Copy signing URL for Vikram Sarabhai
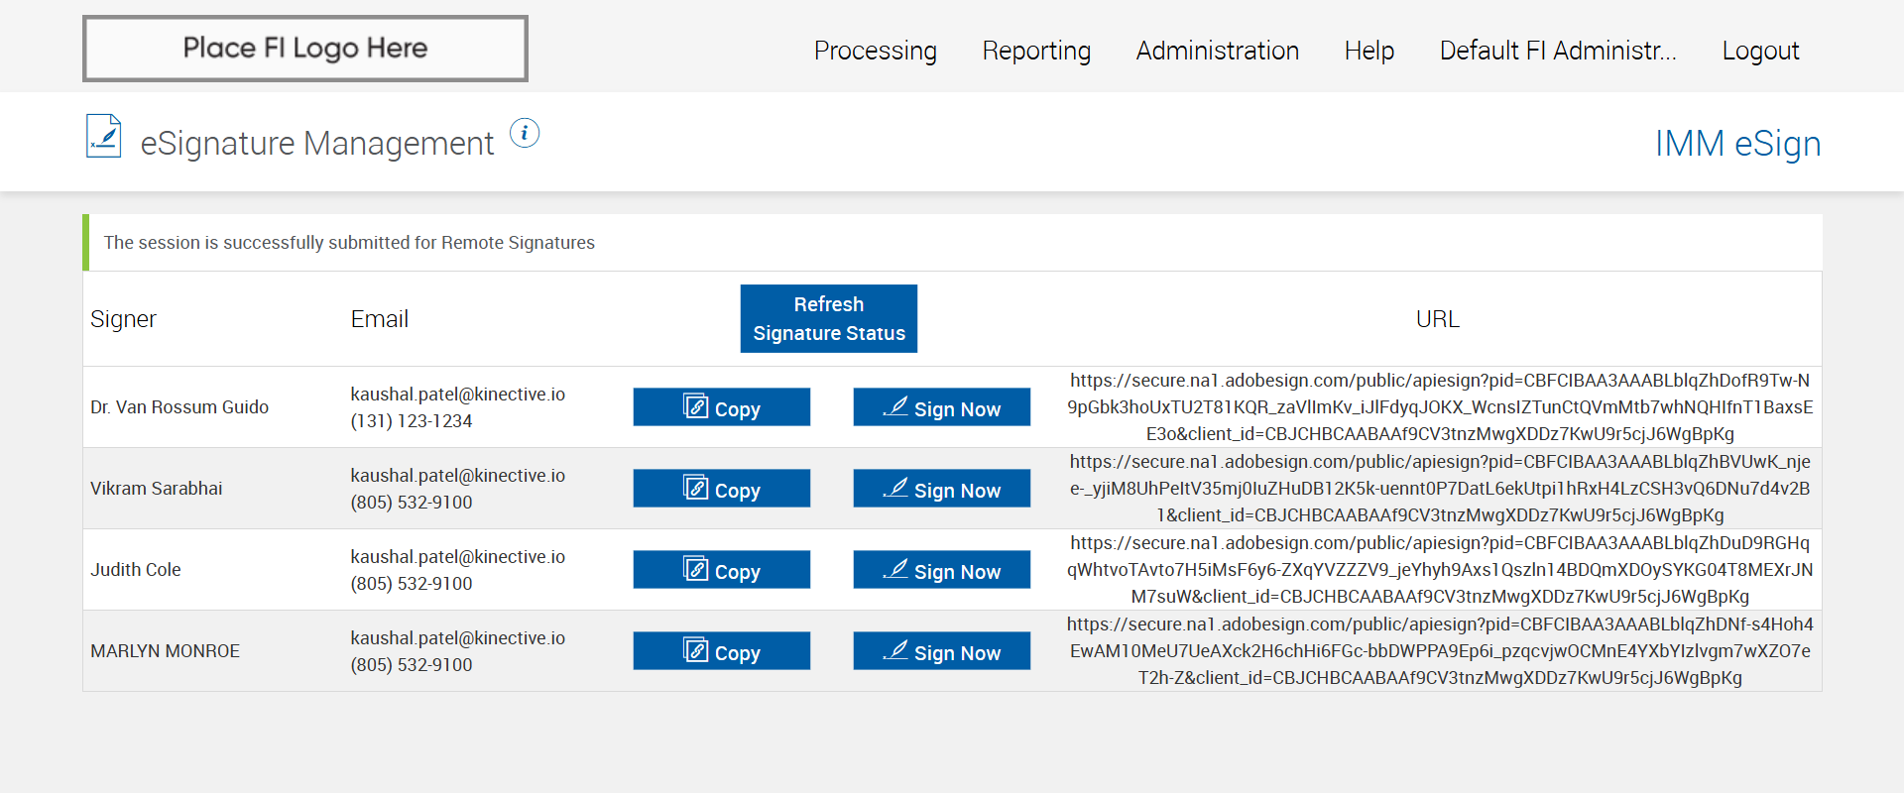This screenshot has width=1904, height=793. [x=721, y=489]
